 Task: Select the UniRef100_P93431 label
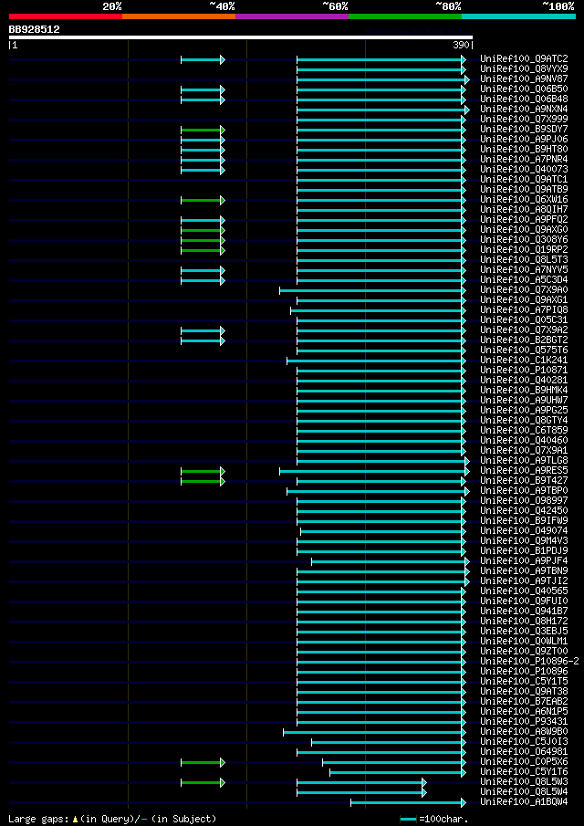[x=524, y=722]
